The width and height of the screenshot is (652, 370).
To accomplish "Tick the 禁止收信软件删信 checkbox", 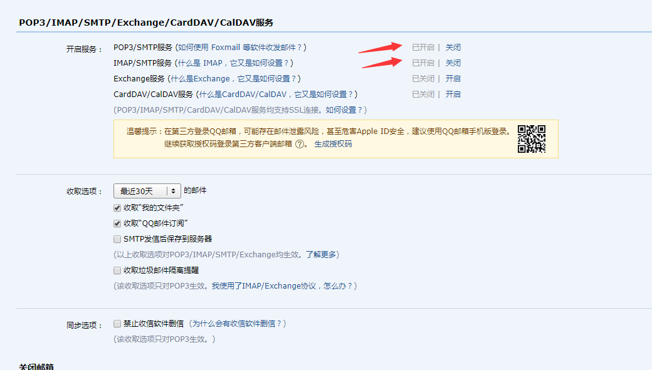I will click(x=117, y=324).
